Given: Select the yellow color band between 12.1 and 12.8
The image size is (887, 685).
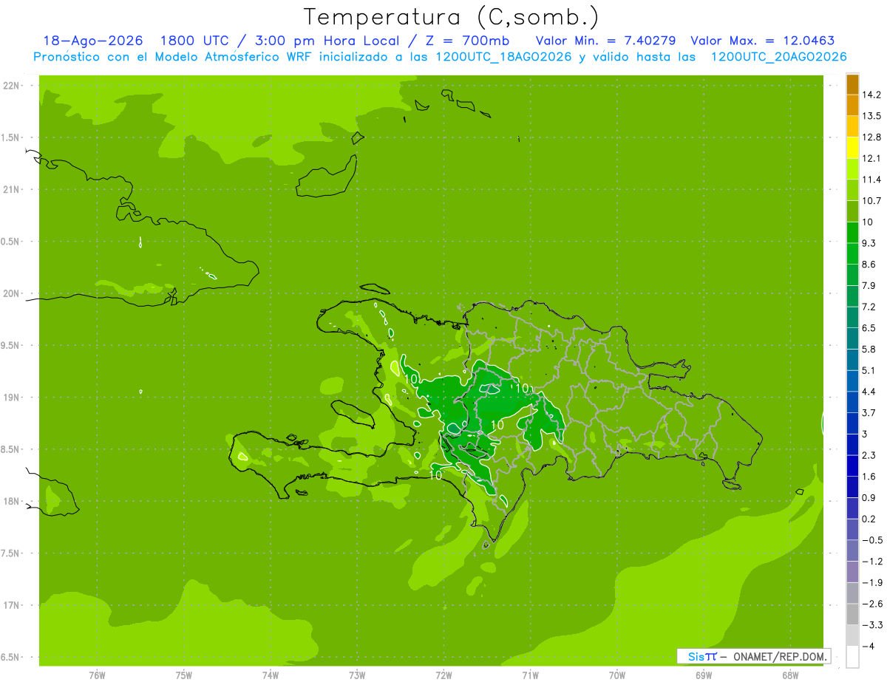Looking at the screenshot, I should (852, 148).
